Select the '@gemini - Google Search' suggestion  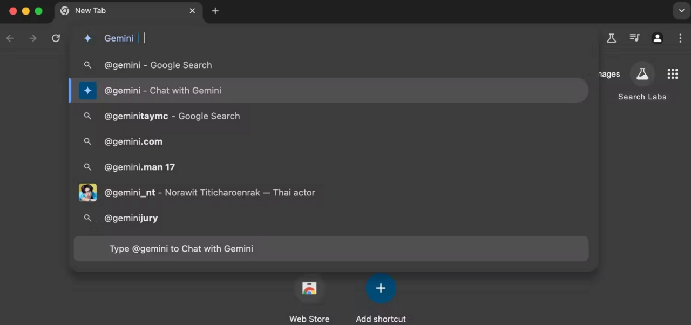point(328,65)
